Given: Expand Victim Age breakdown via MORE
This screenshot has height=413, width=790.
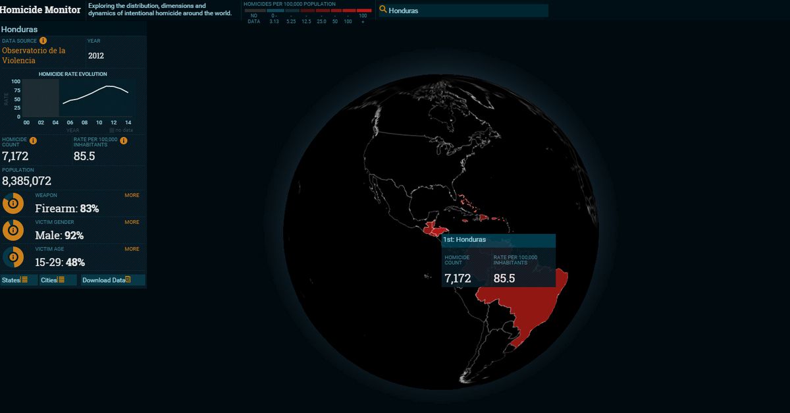Looking at the screenshot, I should pos(132,250).
